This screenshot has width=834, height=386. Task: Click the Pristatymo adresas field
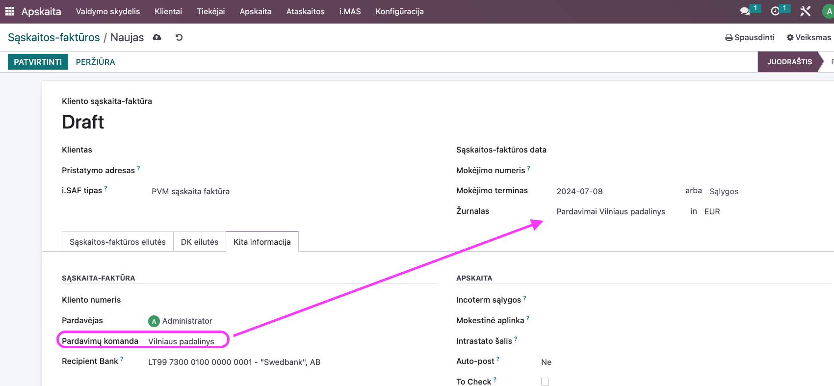292,171
